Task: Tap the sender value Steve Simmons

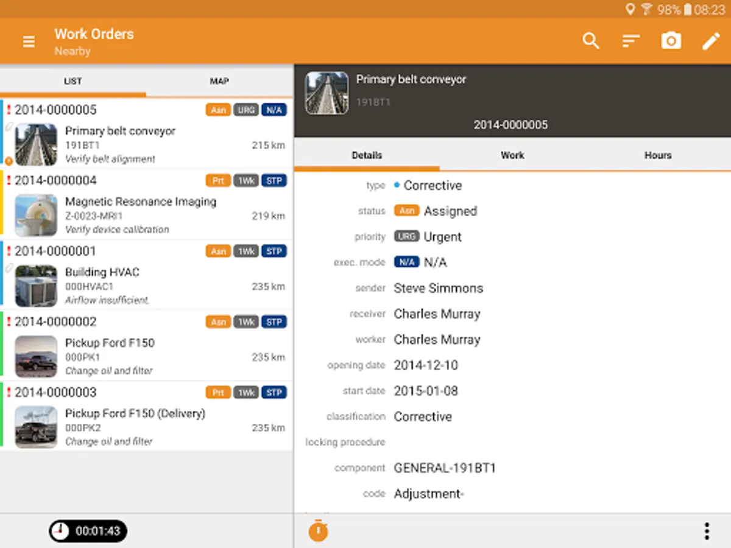Action: 439,288
